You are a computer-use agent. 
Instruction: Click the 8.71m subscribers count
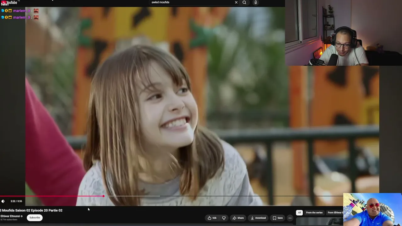9,220
